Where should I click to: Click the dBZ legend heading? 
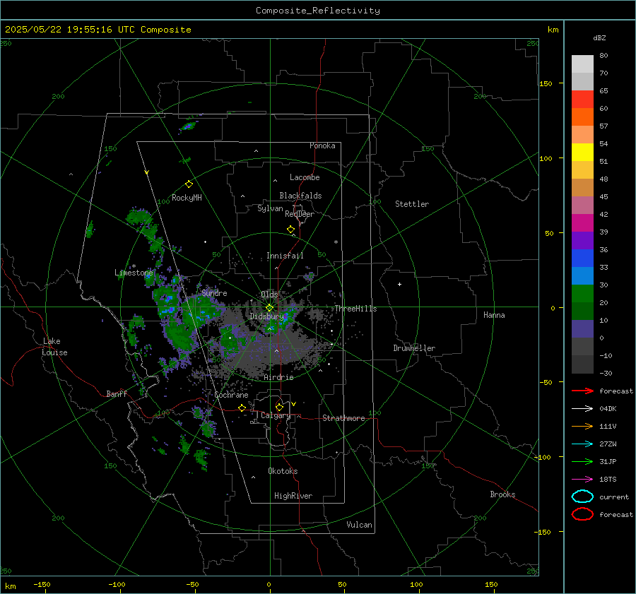(x=599, y=37)
